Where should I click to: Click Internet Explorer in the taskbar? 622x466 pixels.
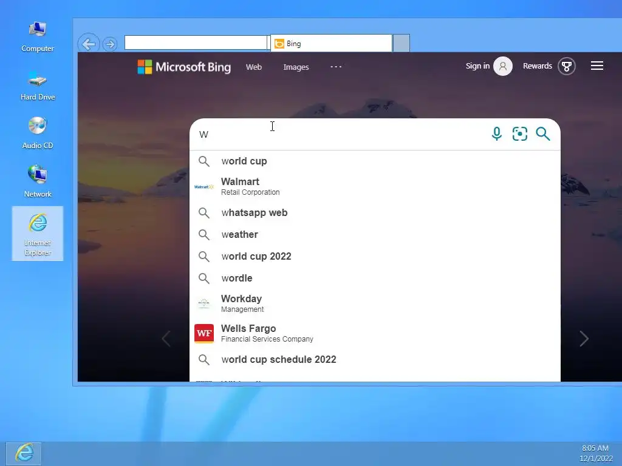coord(24,453)
